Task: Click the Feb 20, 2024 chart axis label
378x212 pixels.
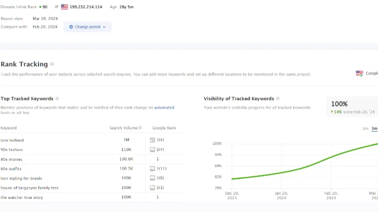Action: pos(331,196)
